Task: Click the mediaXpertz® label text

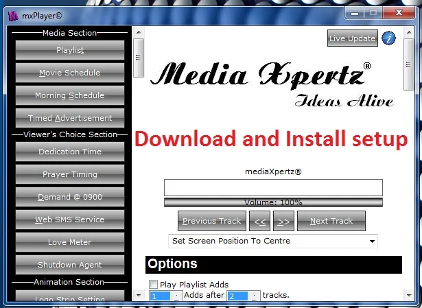Action: click(x=273, y=171)
